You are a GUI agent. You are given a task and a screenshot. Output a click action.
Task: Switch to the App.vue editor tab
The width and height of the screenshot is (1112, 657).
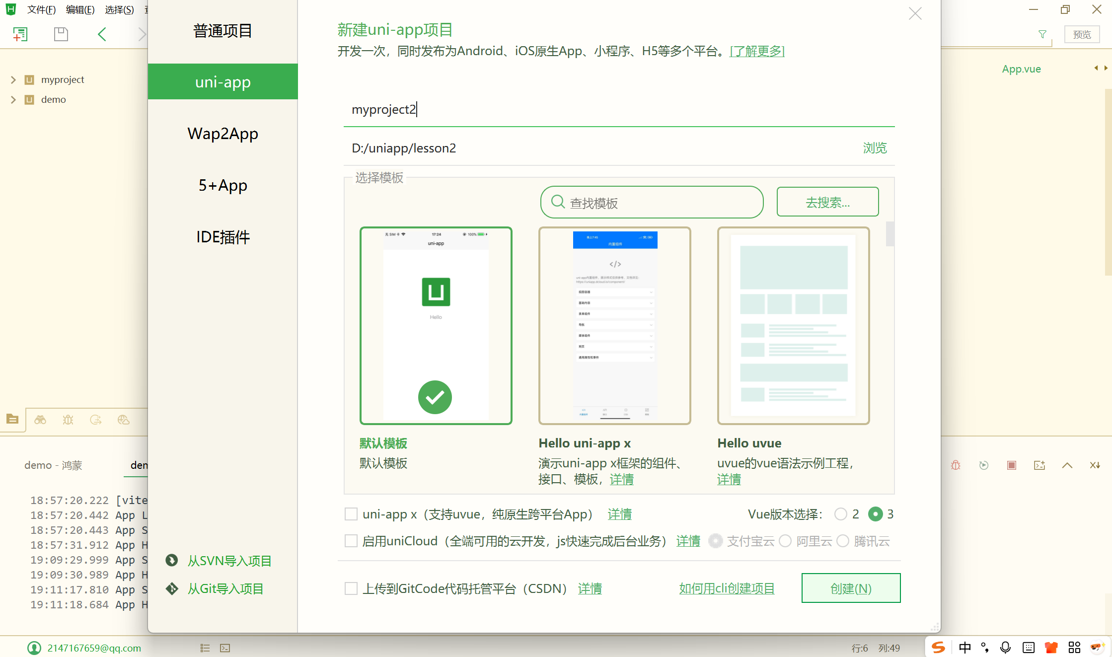1022,69
